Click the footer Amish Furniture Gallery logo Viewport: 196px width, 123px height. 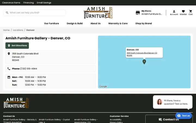pos(16,103)
